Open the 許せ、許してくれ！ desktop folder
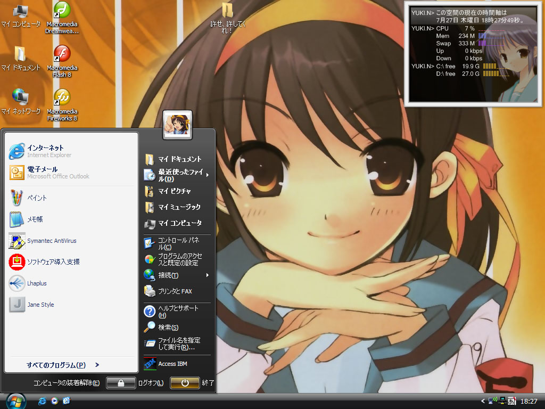Viewport: 545px width, 409px height. pyautogui.click(x=228, y=18)
